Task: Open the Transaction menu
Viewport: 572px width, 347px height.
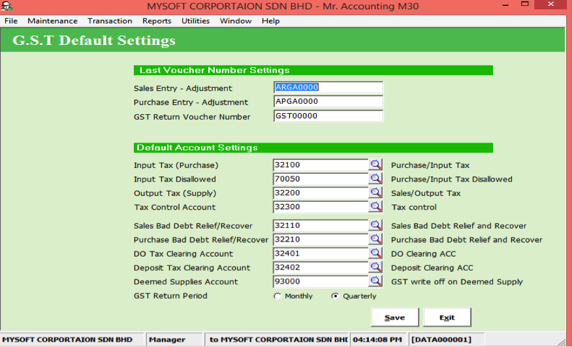Action: click(x=110, y=21)
